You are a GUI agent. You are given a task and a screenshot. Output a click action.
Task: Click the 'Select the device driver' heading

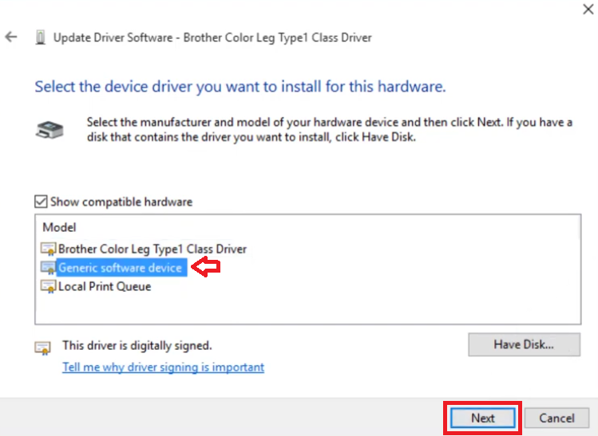coord(240,86)
